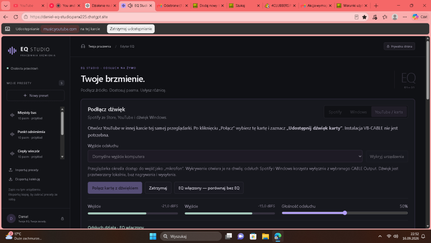
Task: Open Microsoft Store from taskbar
Action: coord(253,236)
